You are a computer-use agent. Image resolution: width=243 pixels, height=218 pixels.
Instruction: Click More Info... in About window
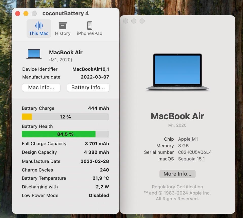click(177, 174)
